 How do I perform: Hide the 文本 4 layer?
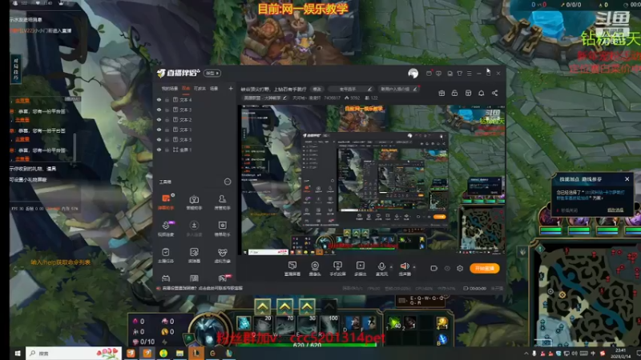159,99
